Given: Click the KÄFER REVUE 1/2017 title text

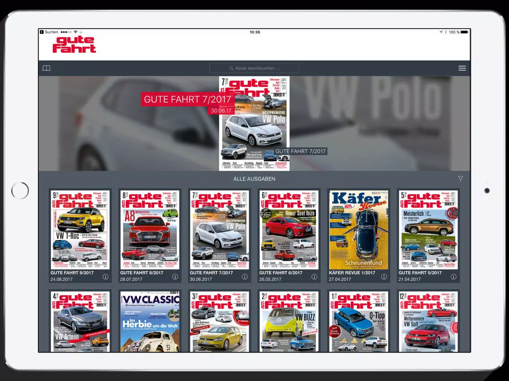Looking at the screenshot, I should point(352,273).
